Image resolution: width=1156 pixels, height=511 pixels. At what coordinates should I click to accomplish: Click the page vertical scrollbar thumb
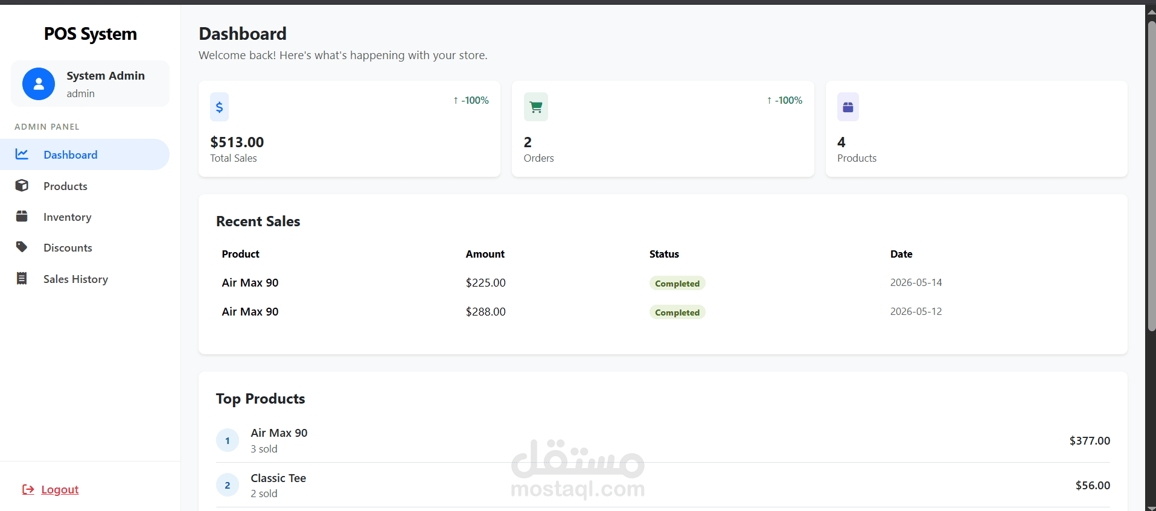(1151, 175)
